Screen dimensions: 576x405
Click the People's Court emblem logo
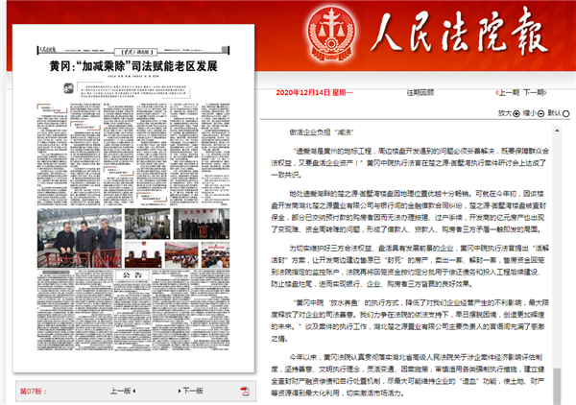point(331,34)
